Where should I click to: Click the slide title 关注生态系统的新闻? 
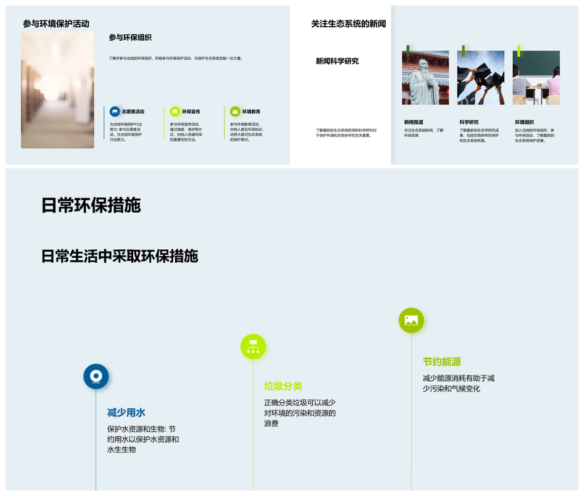pos(348,24)
